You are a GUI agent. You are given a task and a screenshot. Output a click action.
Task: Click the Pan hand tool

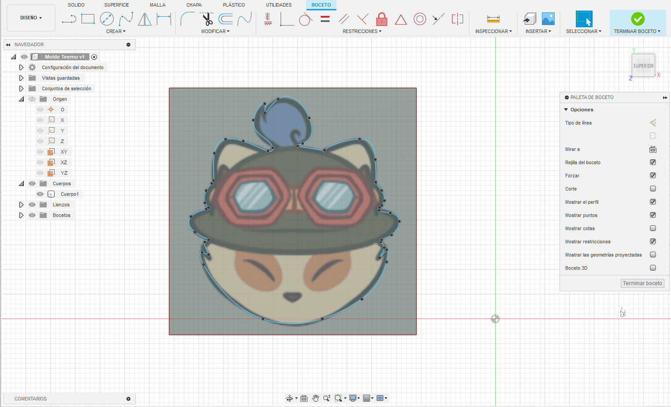click(315, 398)
